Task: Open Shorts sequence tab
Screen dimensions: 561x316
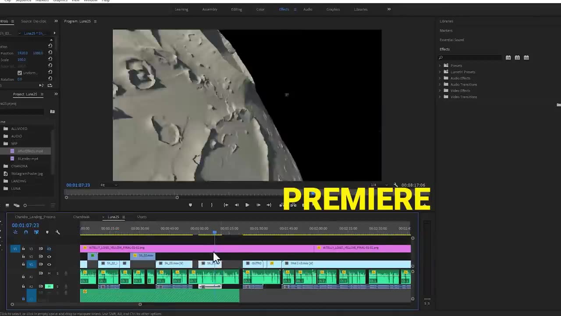Action: [142, 217]
